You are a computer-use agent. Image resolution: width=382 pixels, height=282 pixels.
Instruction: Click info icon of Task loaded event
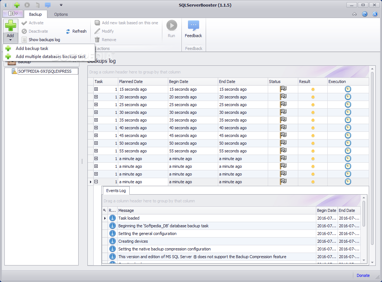tap(112, 218)
